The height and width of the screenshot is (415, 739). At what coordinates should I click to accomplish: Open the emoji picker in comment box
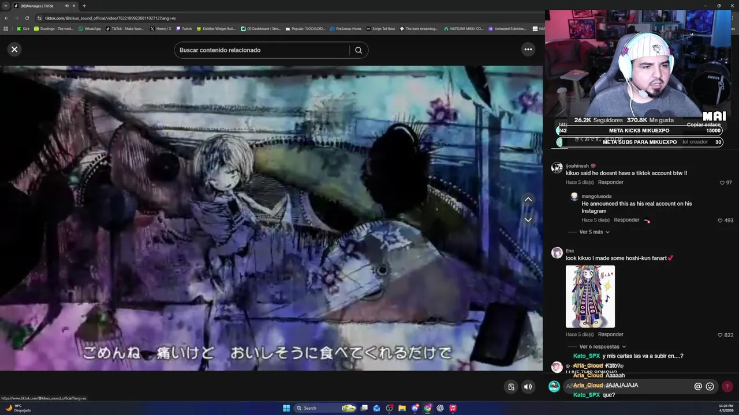(x=710, y=386)
